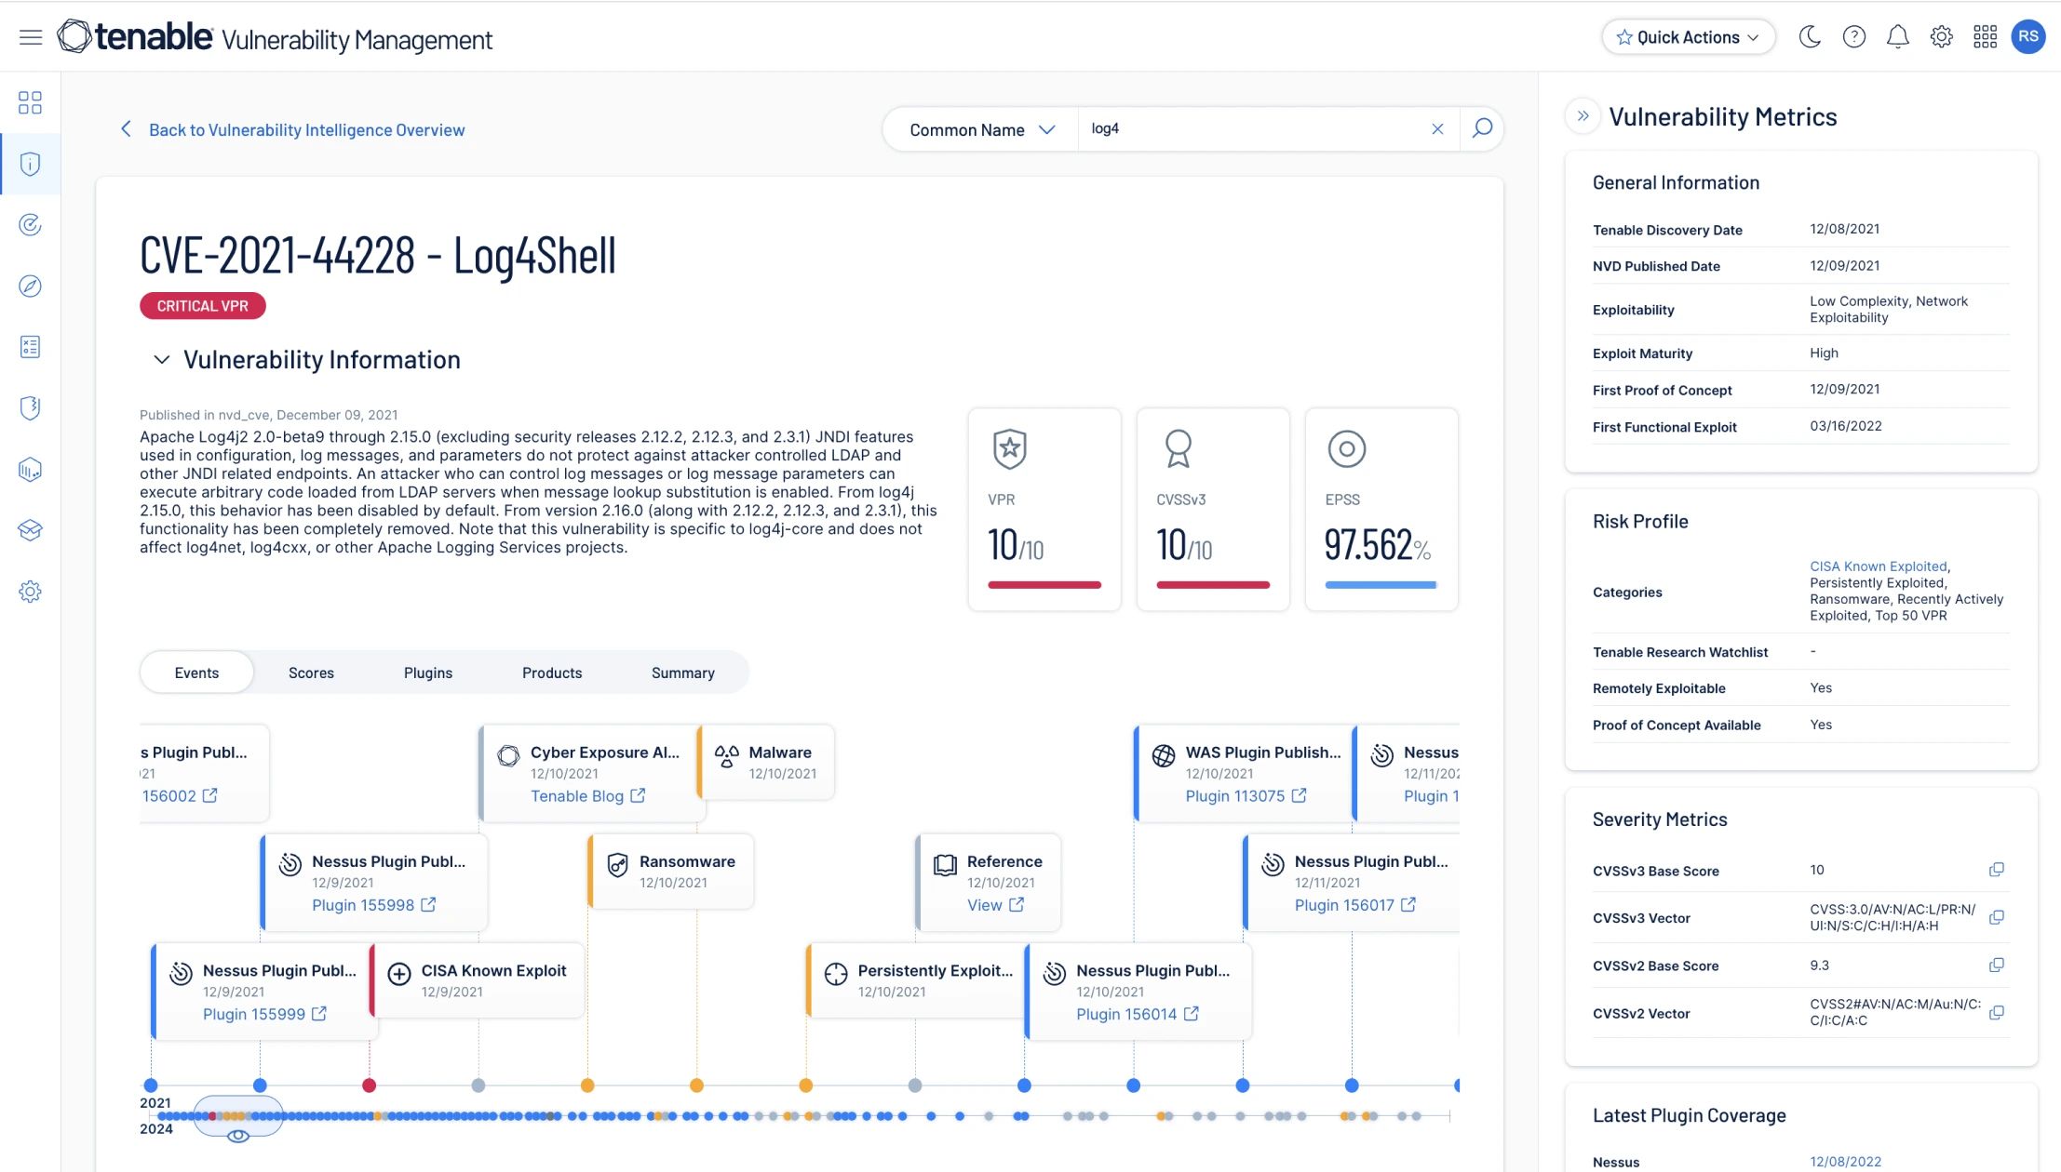The height and width of the screenshot is (1172, 2061).
Task: Open the Common Name search type dropdown
Action: click(x=981, y=130)
